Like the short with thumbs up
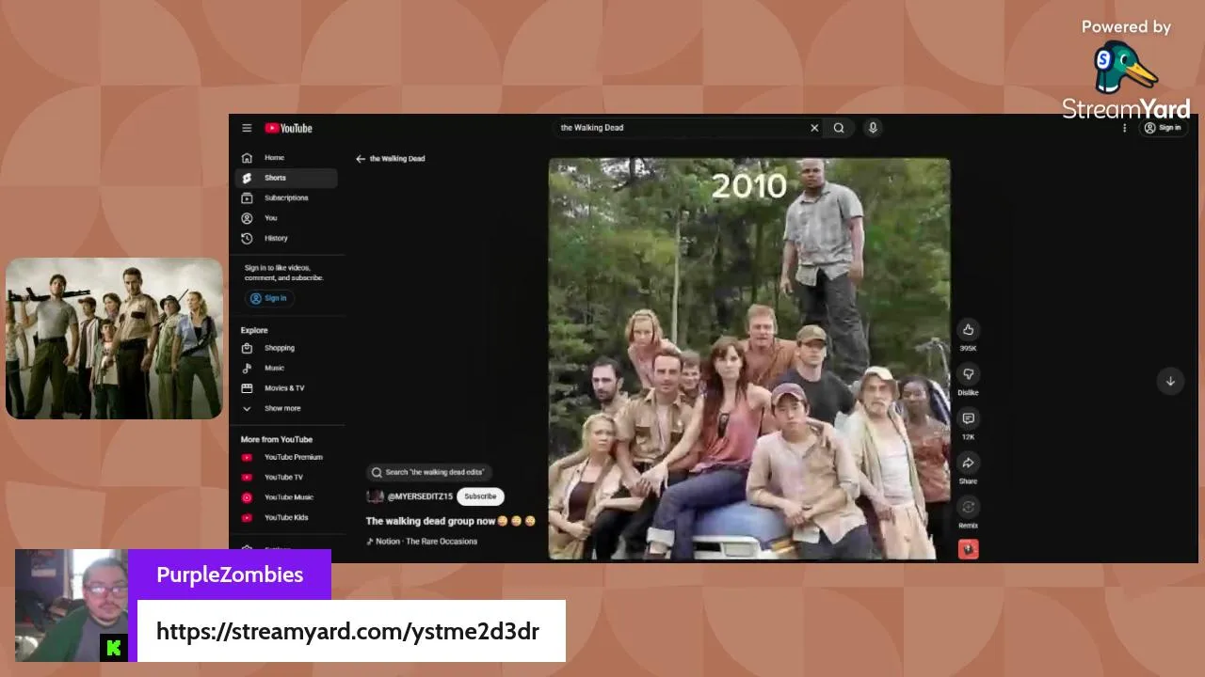The width and height of the screenshot is (1205, 677). point(968,329)
